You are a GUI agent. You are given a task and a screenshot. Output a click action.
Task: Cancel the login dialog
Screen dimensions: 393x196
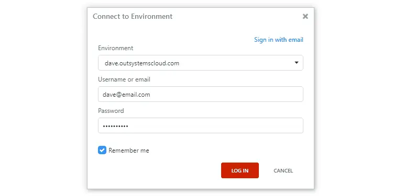click(283, 171)
